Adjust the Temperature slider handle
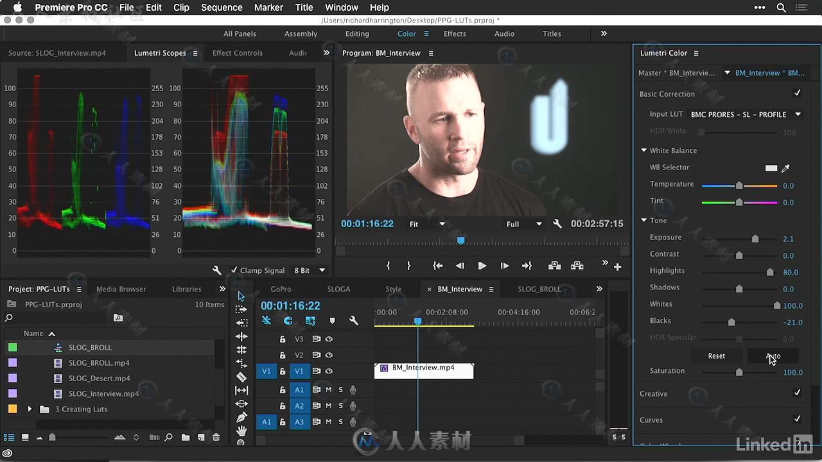 point(739,185)
